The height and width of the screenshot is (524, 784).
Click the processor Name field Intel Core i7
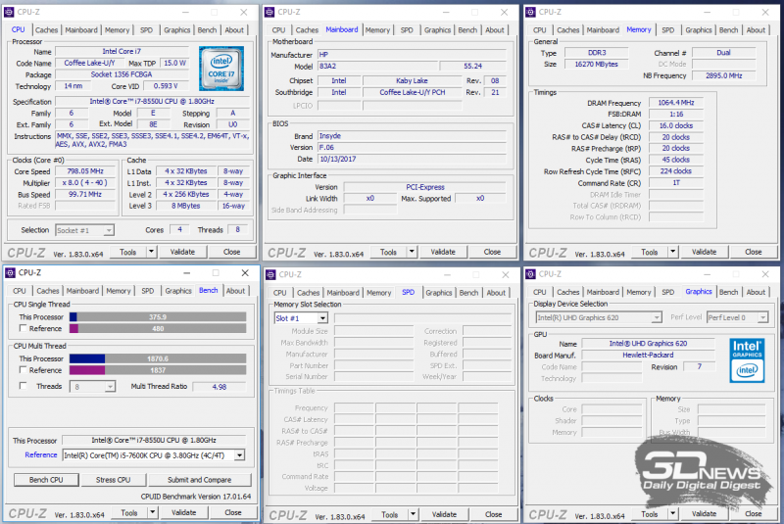click(122, 51)
